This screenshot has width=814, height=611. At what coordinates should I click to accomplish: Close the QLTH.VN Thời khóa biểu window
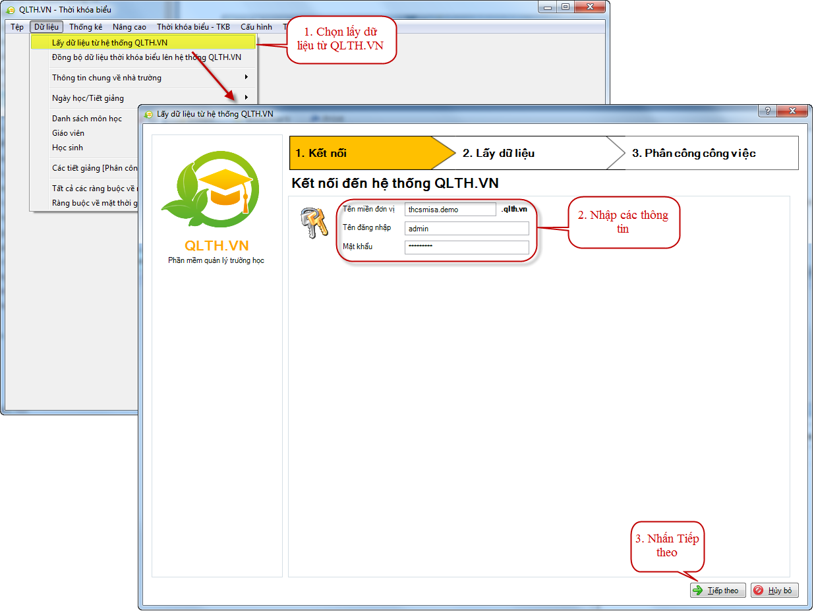(590, 7)
